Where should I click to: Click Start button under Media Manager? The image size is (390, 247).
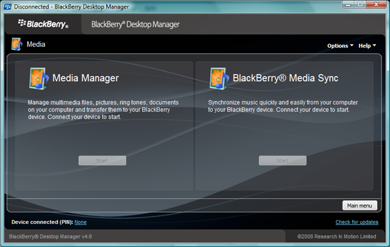(102, 160)
